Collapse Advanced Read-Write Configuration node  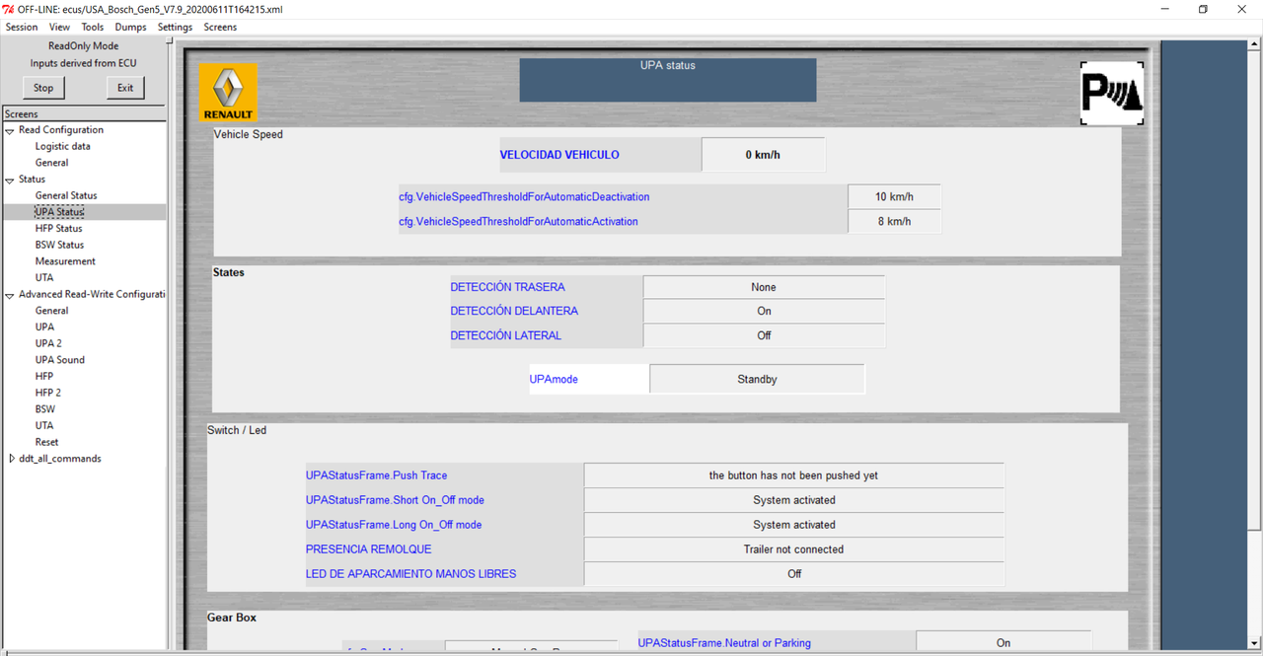(x=10, y=295)
